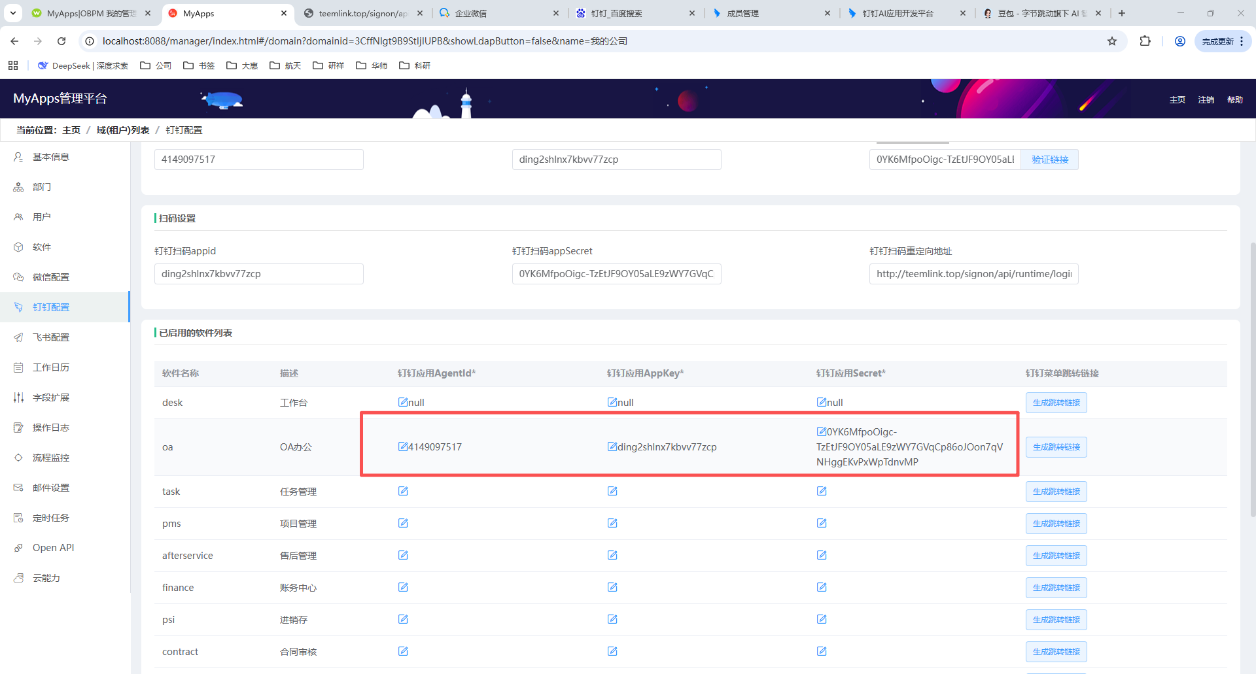The image size is (1256, 674).
Task: Open 工作日历 in the sidebar
Action: pos(65,367)
